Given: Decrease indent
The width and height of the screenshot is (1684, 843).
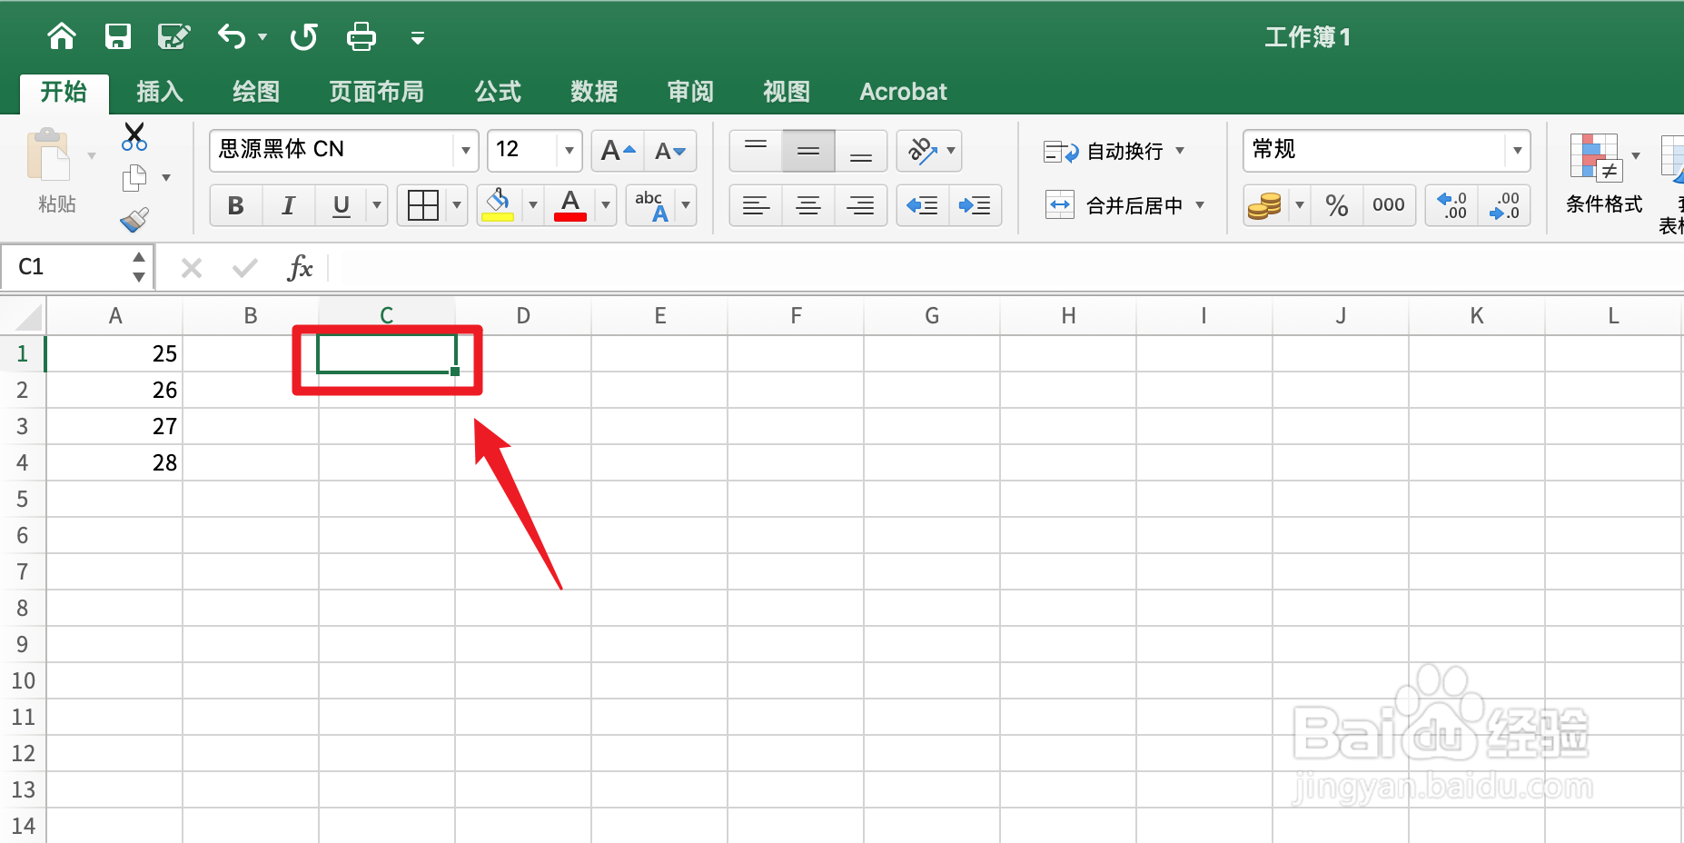Looking at the screenshot, I should point(923,205).
